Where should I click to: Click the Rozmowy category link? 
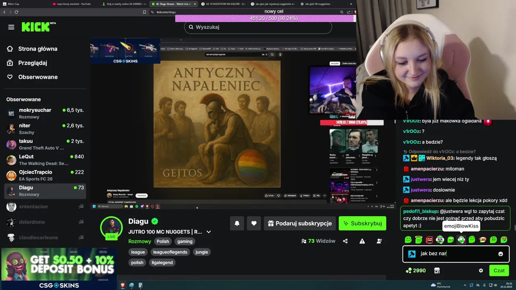pyautogui.click(x=139, y=241)
